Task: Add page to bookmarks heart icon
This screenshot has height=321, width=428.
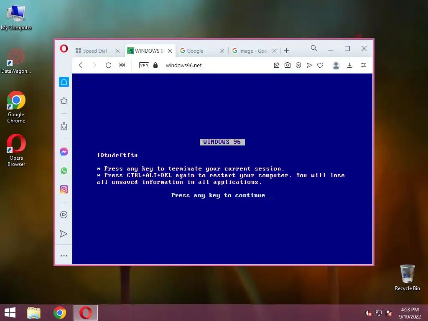Action: point(320,65)
